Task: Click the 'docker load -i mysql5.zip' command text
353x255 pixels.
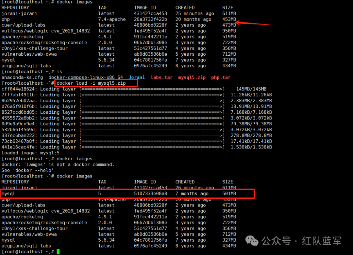Action: point(91,83)
